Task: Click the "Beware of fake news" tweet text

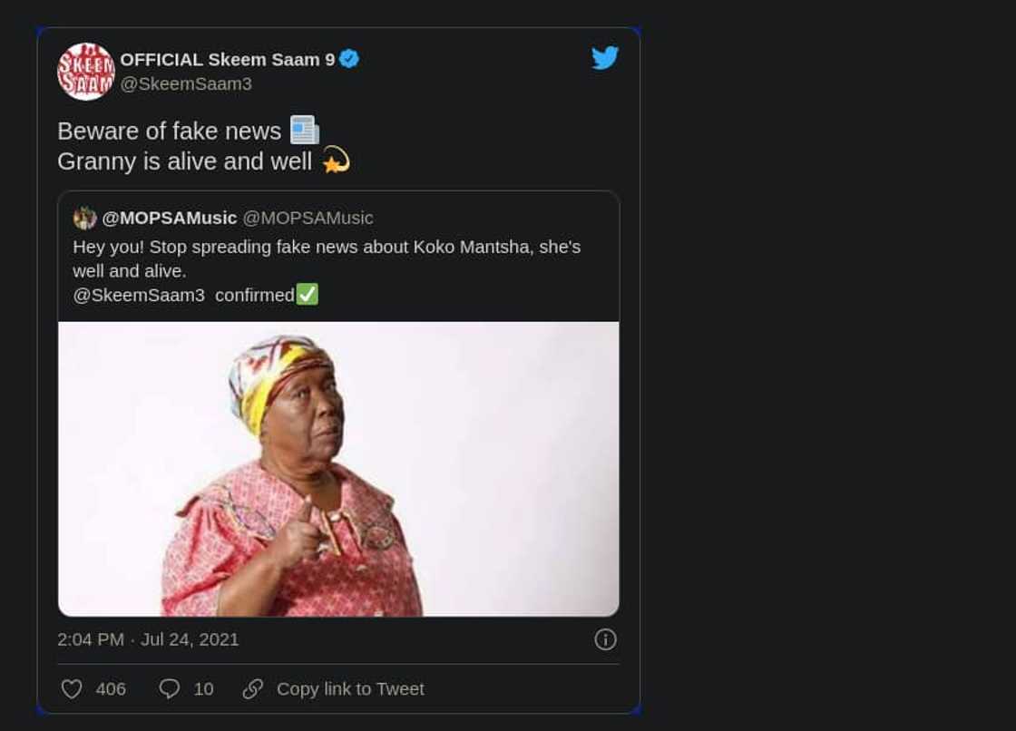Action: 170,132
